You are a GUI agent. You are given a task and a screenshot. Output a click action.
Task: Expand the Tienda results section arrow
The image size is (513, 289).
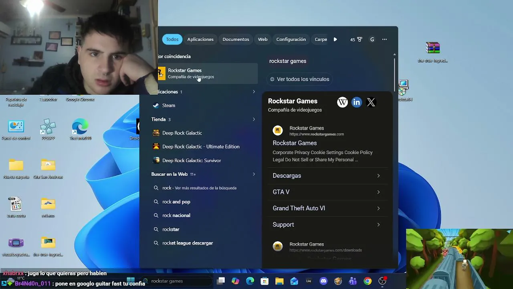[x=254, y=119]
